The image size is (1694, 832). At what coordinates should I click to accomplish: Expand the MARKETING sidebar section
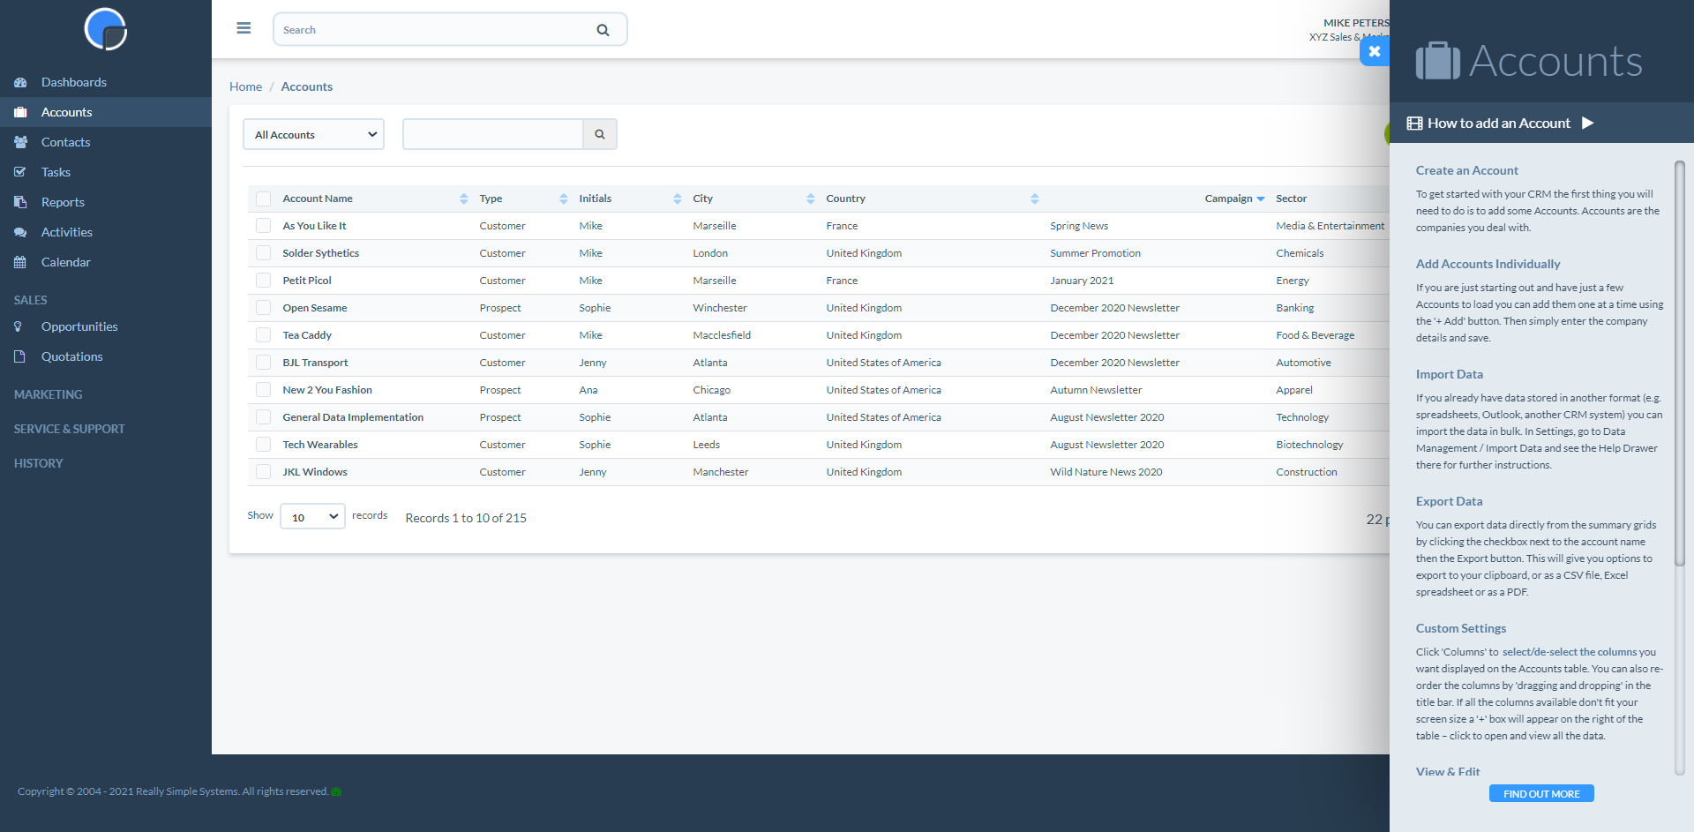[x=49, y=394]
